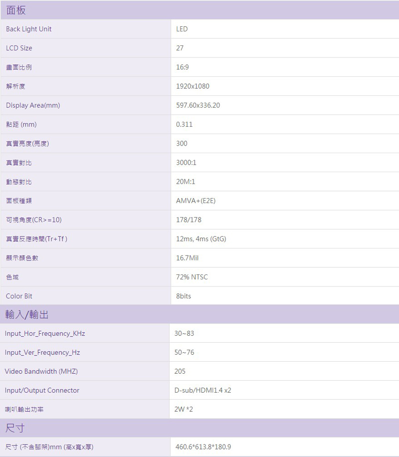The width and height of the screenshot is (399, 457).
Task: Click the D-sub/HDMI1.4 x2 connector value
Action: click(202, 390)
